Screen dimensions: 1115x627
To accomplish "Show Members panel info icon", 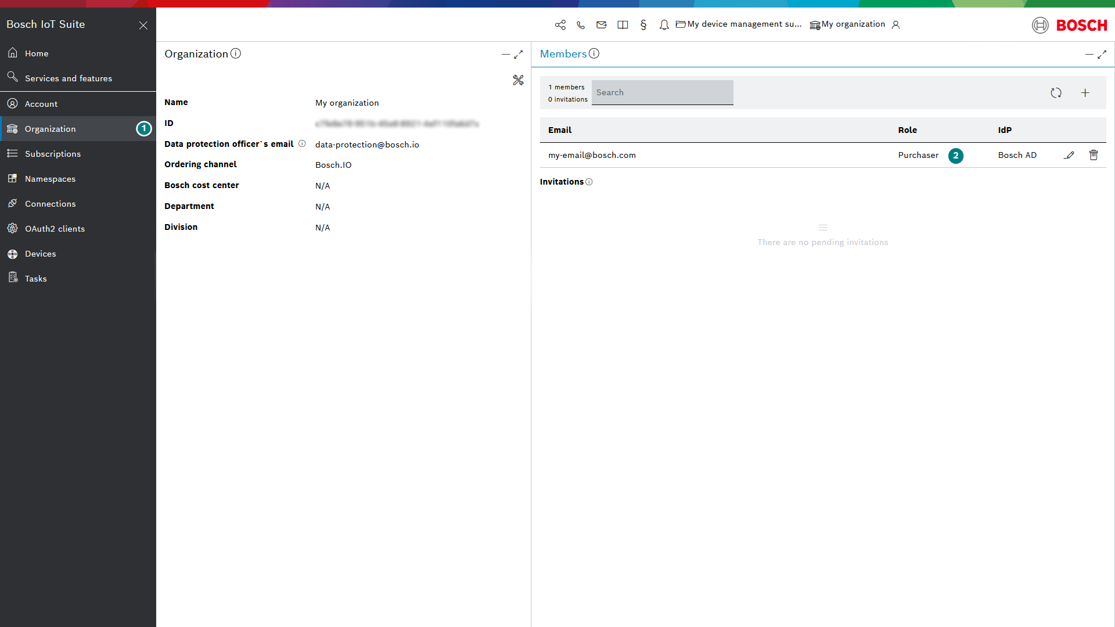I will click(594, 53).
